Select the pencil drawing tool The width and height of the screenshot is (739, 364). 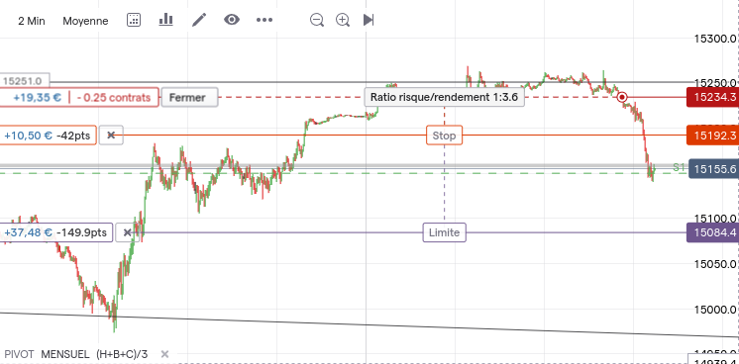[x=199, y=20]
